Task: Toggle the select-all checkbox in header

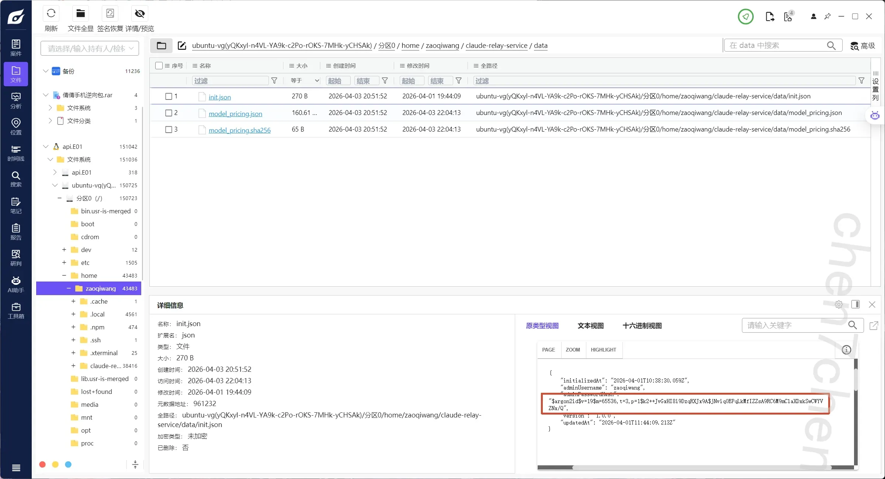Action: coord(159,66)
